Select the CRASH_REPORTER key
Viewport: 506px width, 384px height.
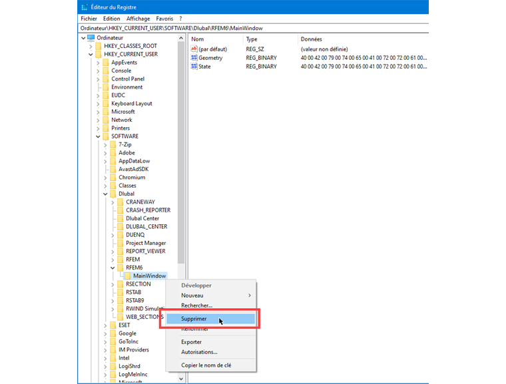click(148, 210)
